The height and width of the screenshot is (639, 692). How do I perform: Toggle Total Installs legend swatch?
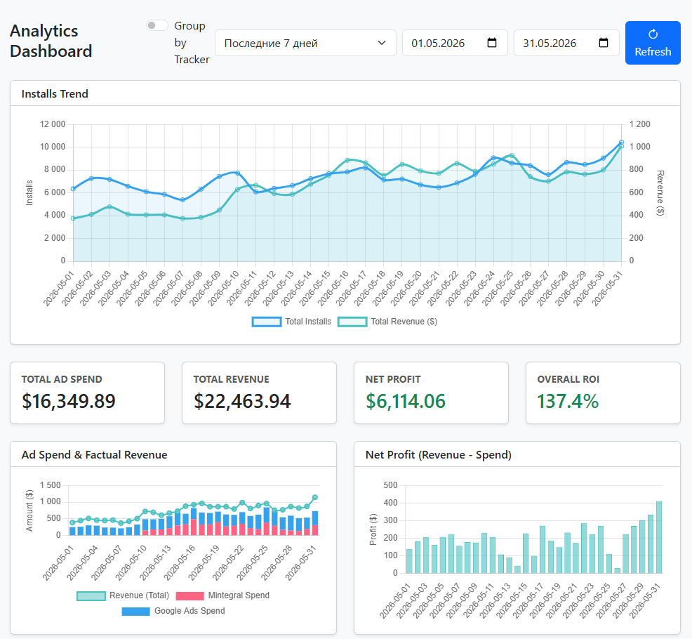click(267, 322)
